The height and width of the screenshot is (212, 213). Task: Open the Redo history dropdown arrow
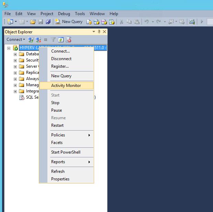pyautogui.click(x=165, y=22)
